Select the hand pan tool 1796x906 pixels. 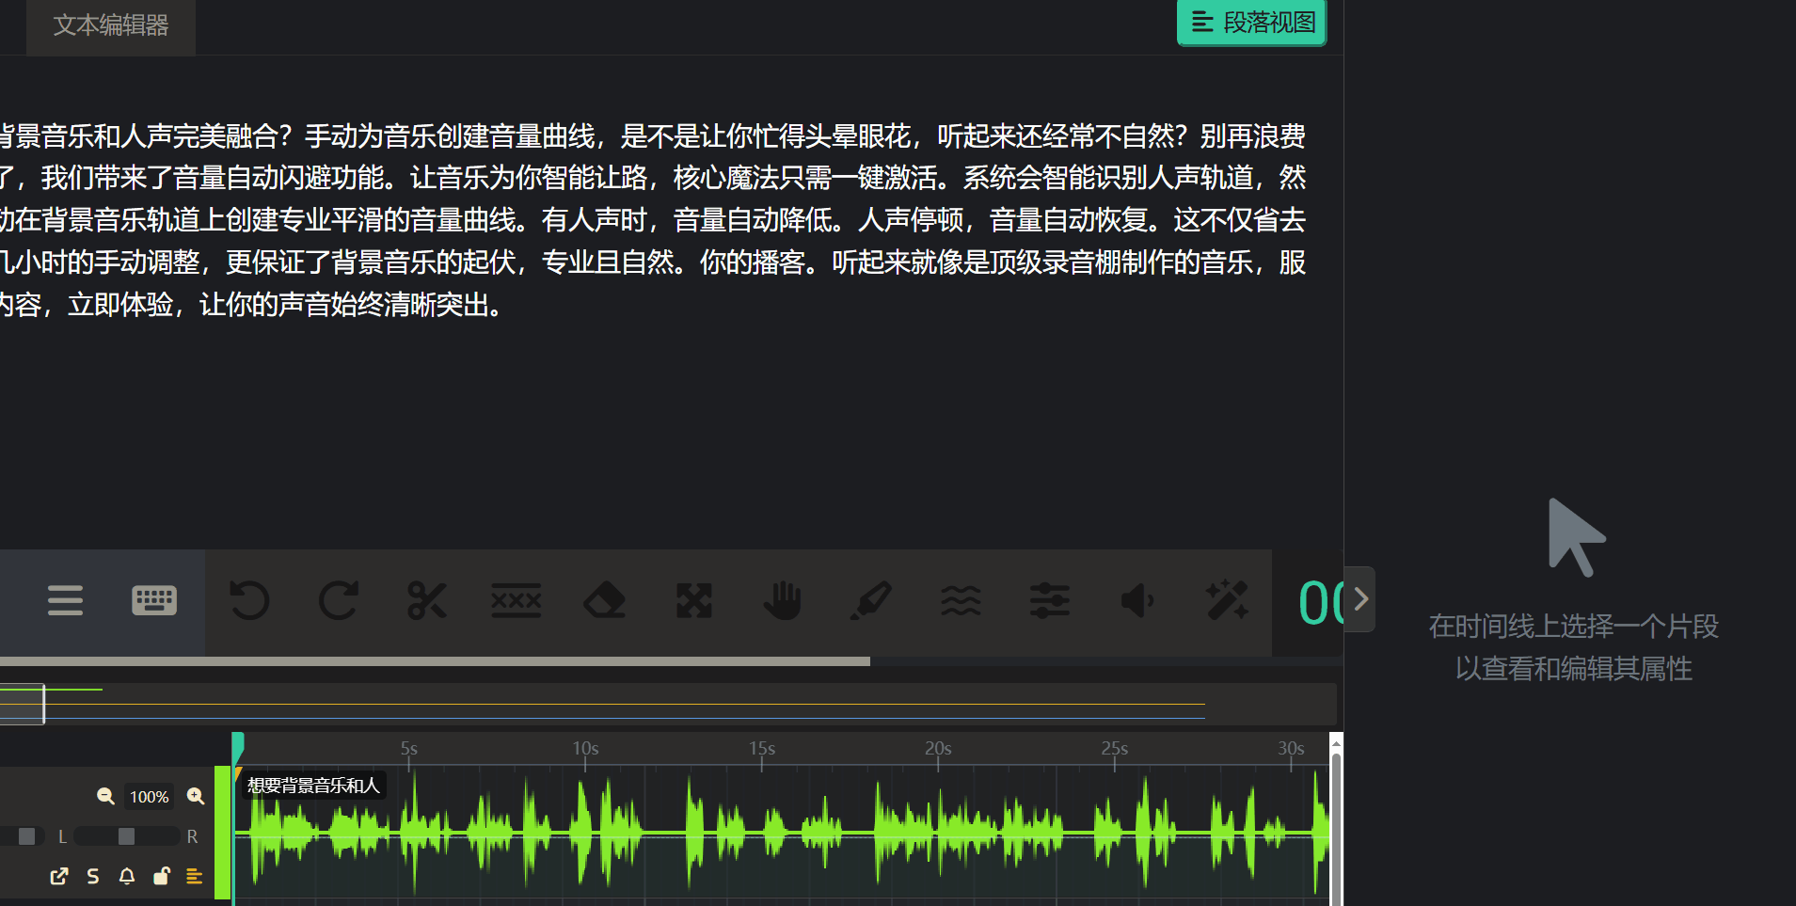(x=782, y=600)
